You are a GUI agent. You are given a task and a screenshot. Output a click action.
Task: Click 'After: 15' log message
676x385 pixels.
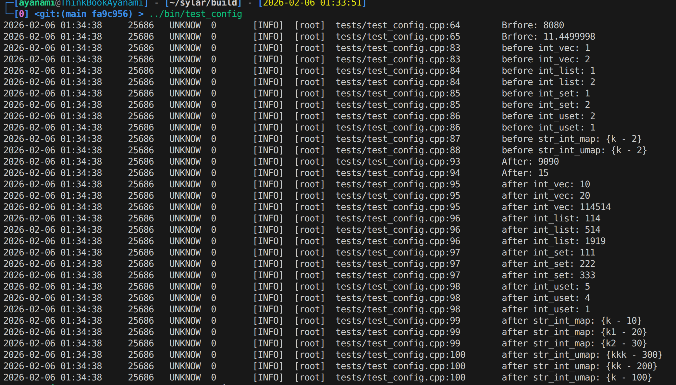(525, 173)
